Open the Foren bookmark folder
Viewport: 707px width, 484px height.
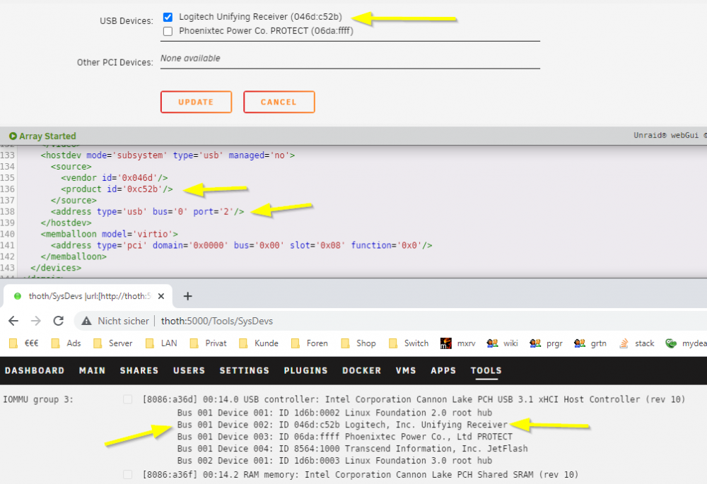tap(310, 343)
